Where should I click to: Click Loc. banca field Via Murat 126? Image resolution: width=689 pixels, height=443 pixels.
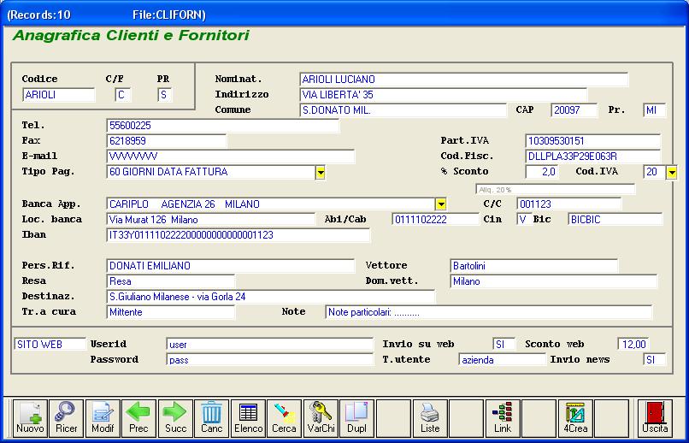(210, 220)
